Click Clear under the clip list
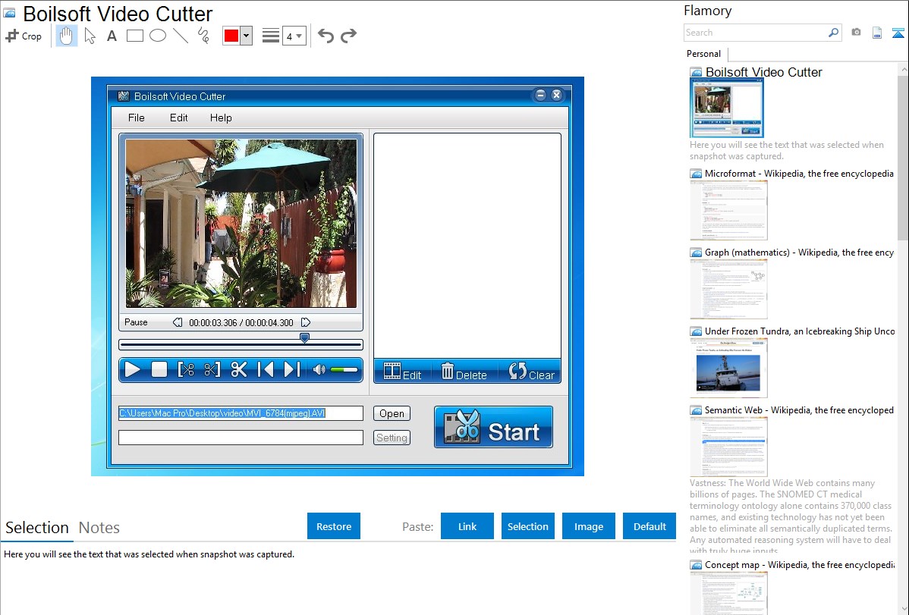Viewport: 909px width, 615px height. click(x=532, y=372)
